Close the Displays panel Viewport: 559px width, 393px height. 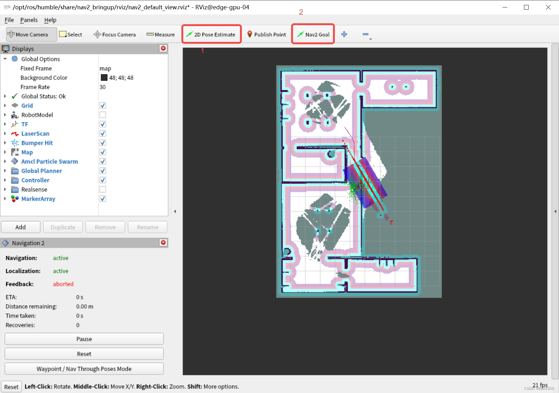coord(163,48)
